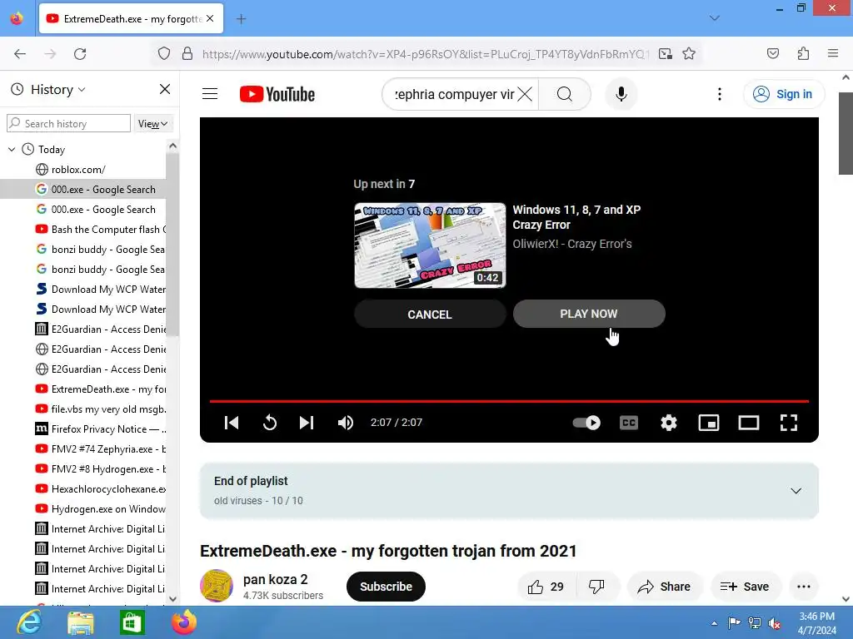This screenshot has height=639, width=853.
Task: Open Microsoft Store from taskbar
Action: tap(132, 622)
